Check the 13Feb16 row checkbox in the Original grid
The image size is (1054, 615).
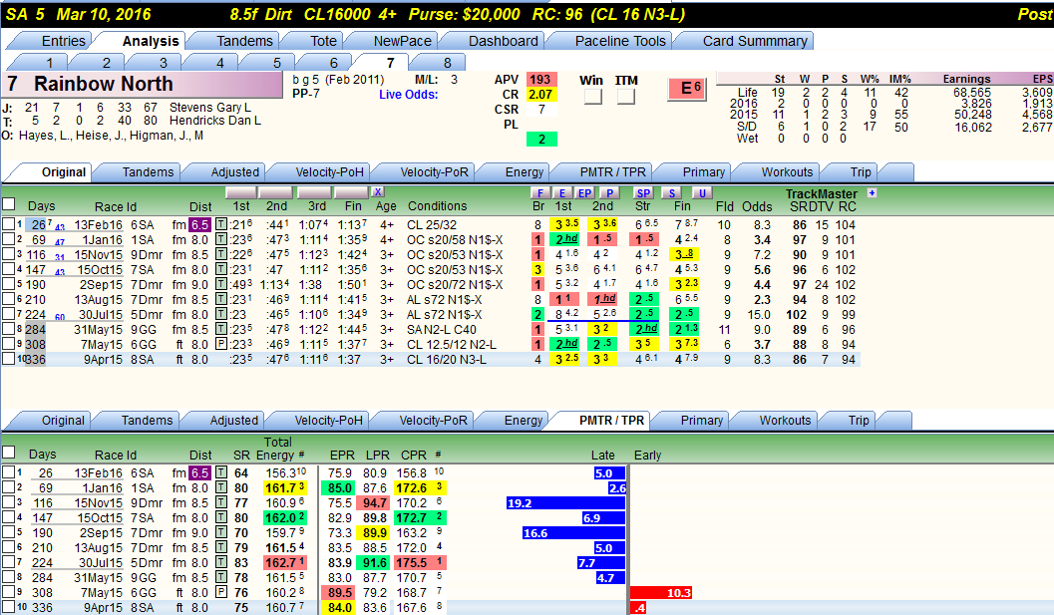click(8, 224)
